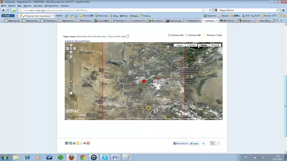The height and width of the screenshot is (161, 287).
Task: Pan the map right with arrow button
Action: pos(75,49)
